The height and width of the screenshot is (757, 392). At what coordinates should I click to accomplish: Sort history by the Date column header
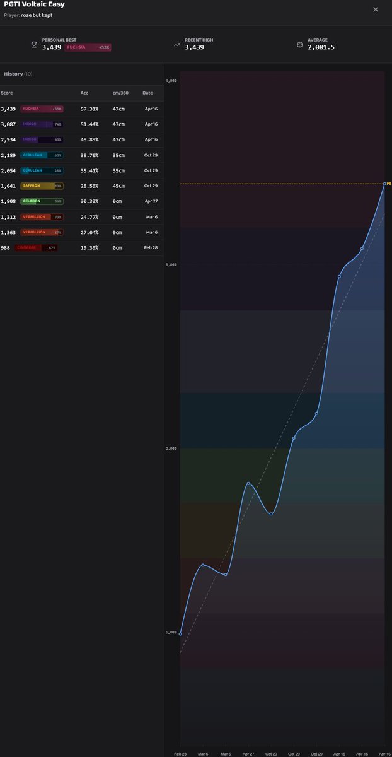point(147,93)
